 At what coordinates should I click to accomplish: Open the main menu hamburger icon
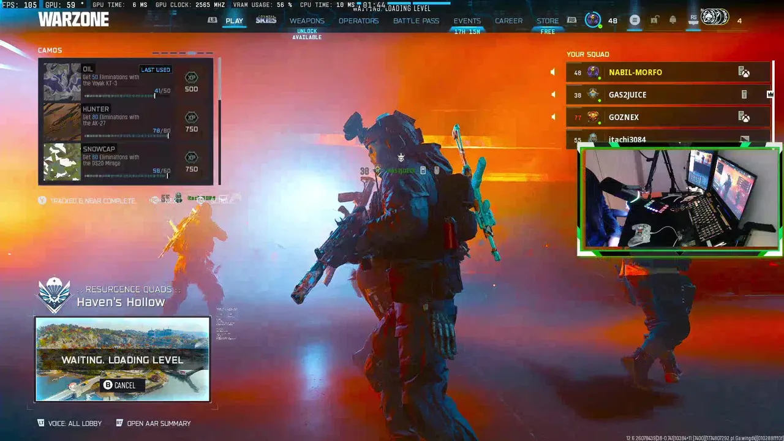point(635,20)
